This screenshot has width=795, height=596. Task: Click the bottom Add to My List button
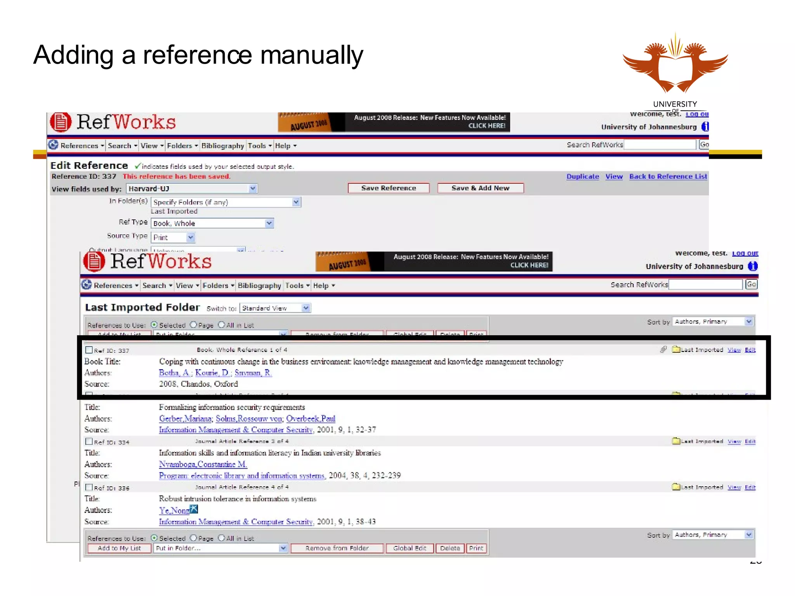tap(119, 548)
